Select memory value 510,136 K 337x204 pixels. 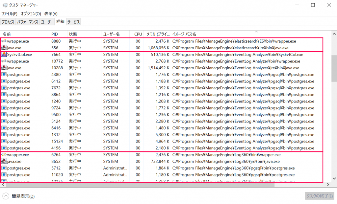[160, 55]
